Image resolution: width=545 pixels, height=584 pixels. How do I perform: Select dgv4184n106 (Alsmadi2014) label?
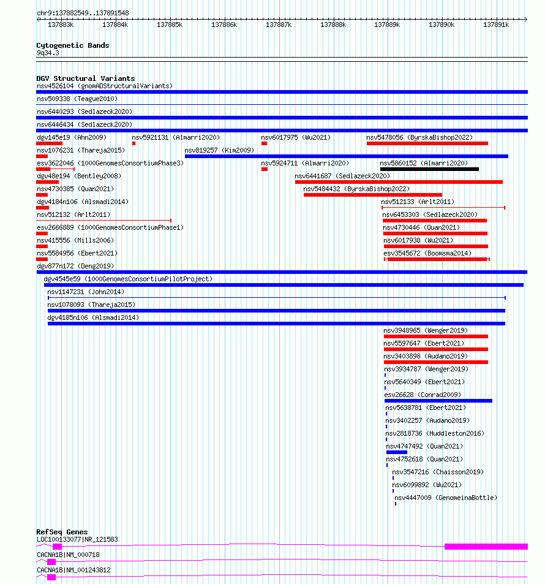[83, 202]
